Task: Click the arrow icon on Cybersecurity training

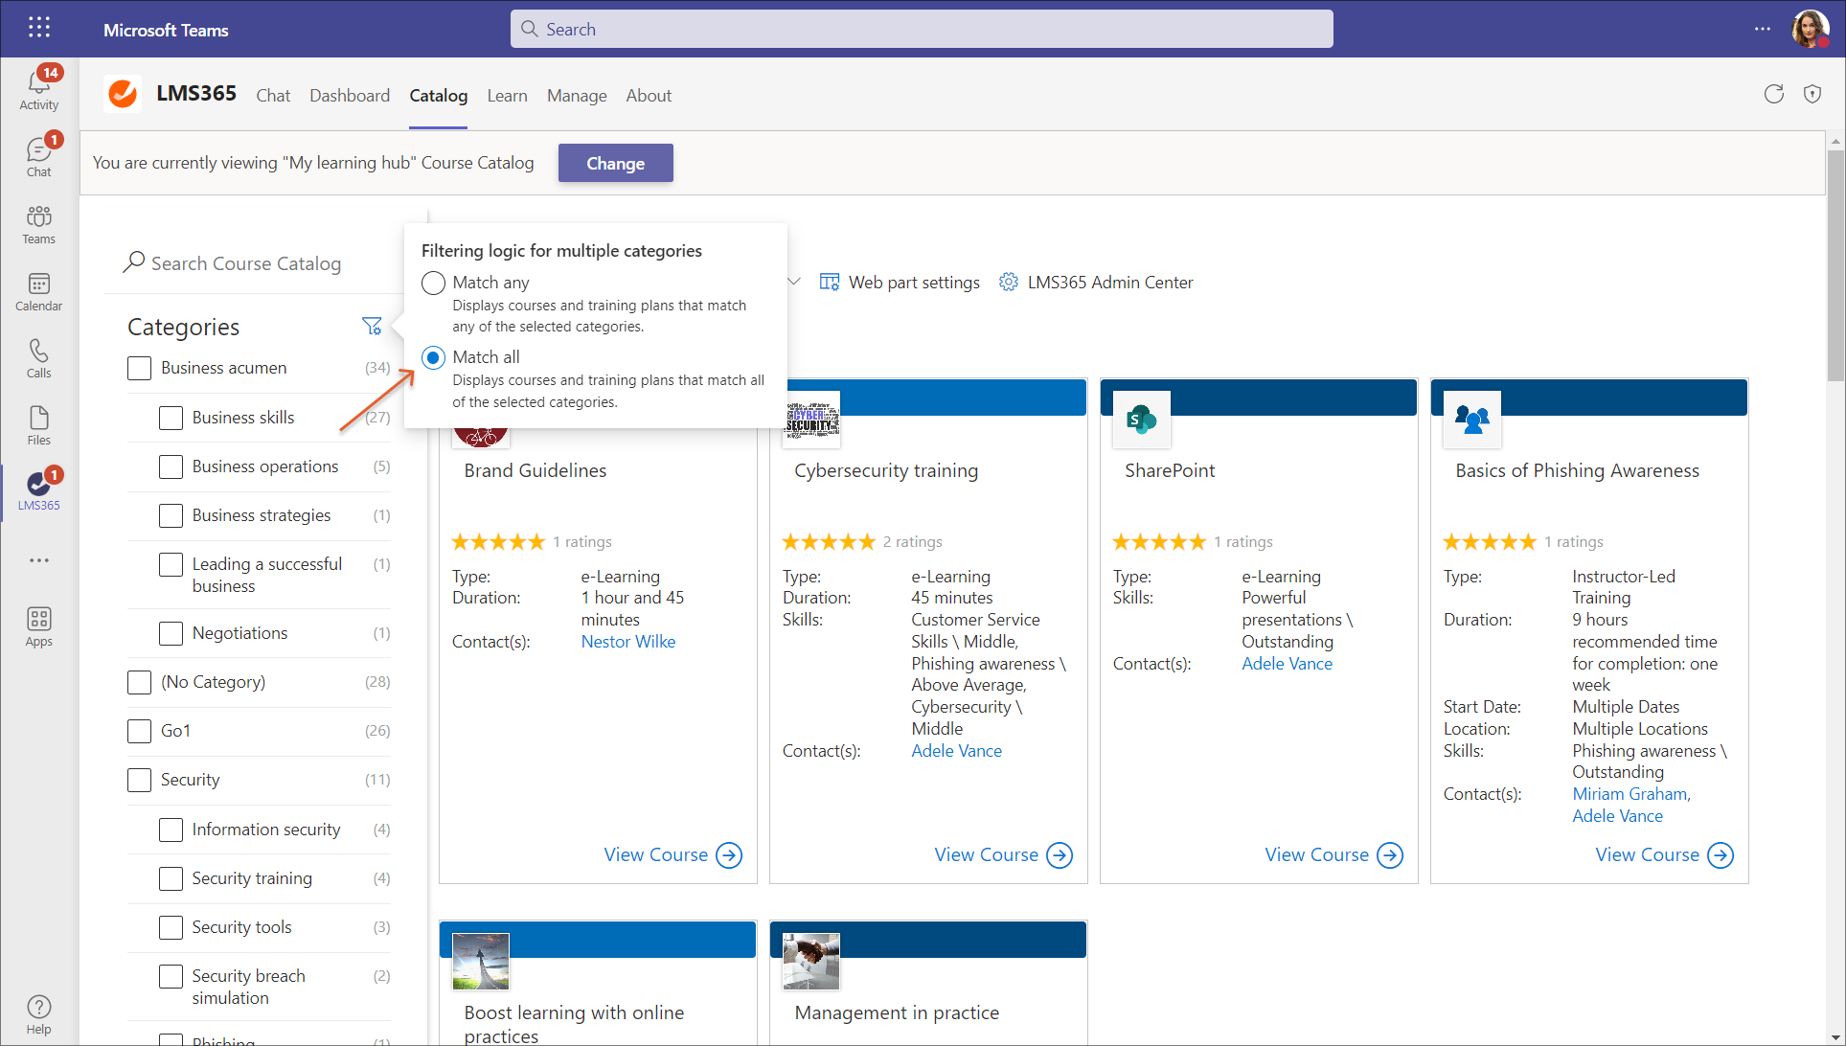Action: pyautogui.click(x=1060, y=855)
